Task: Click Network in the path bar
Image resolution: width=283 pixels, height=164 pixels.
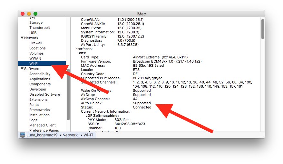Action: pos(70,135)
